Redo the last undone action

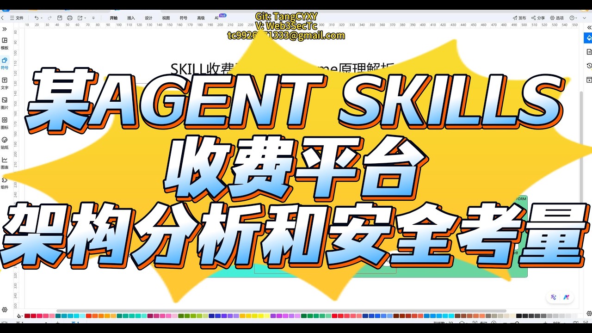[x=49, y=18]
